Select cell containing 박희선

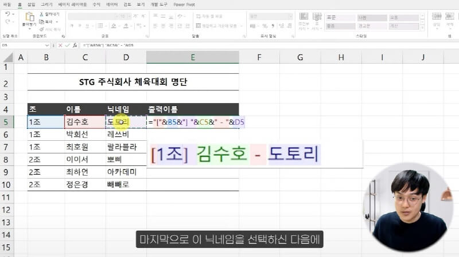(x=85, y=135)
